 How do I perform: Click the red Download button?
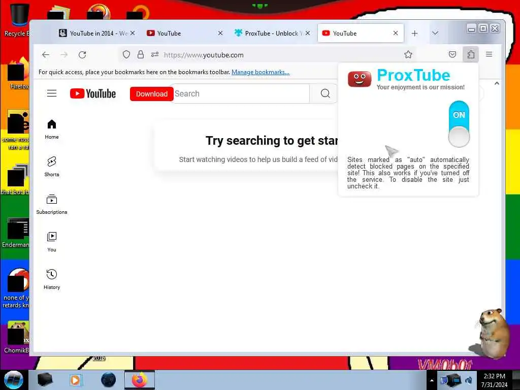[x=151, y=94]
